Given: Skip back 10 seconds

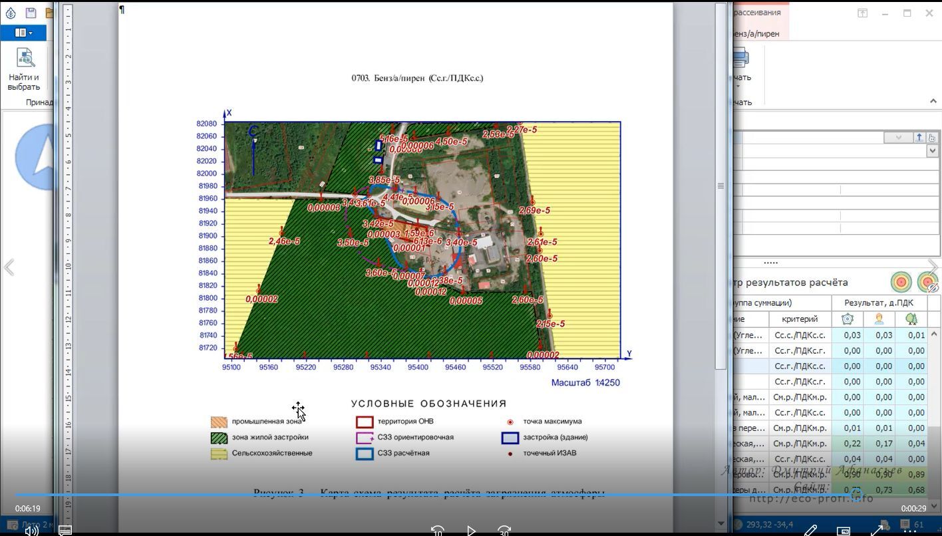Looking at the screenshot, I should (x=438, y=531).
